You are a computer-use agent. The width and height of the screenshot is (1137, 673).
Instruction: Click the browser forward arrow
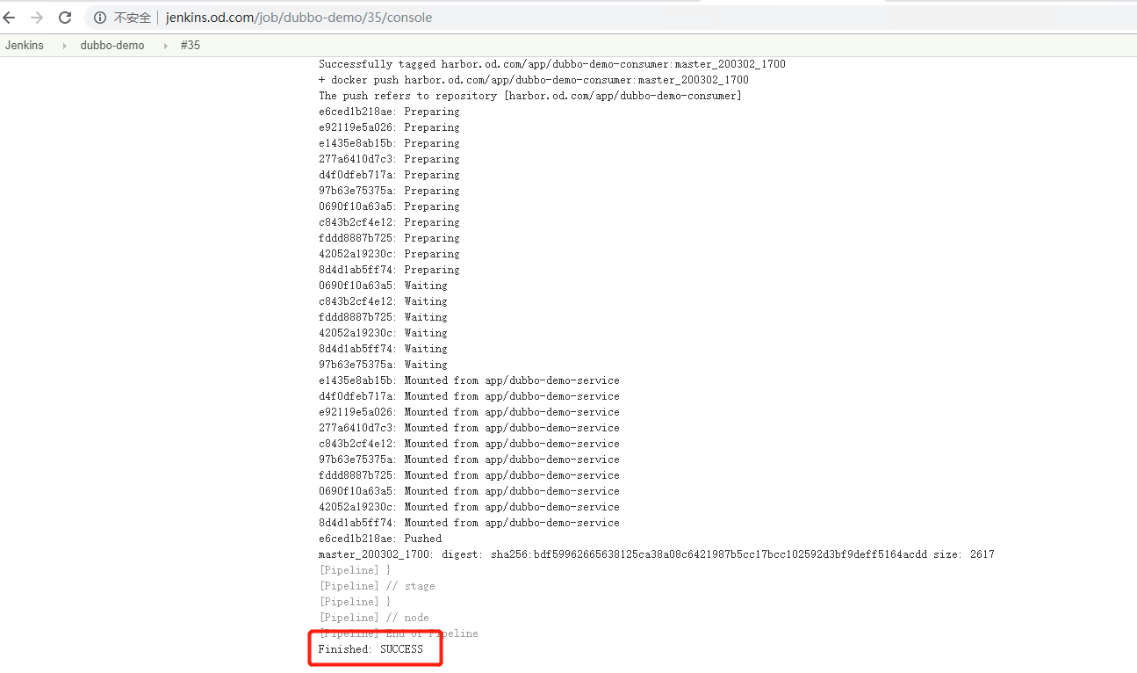point(37,18)
